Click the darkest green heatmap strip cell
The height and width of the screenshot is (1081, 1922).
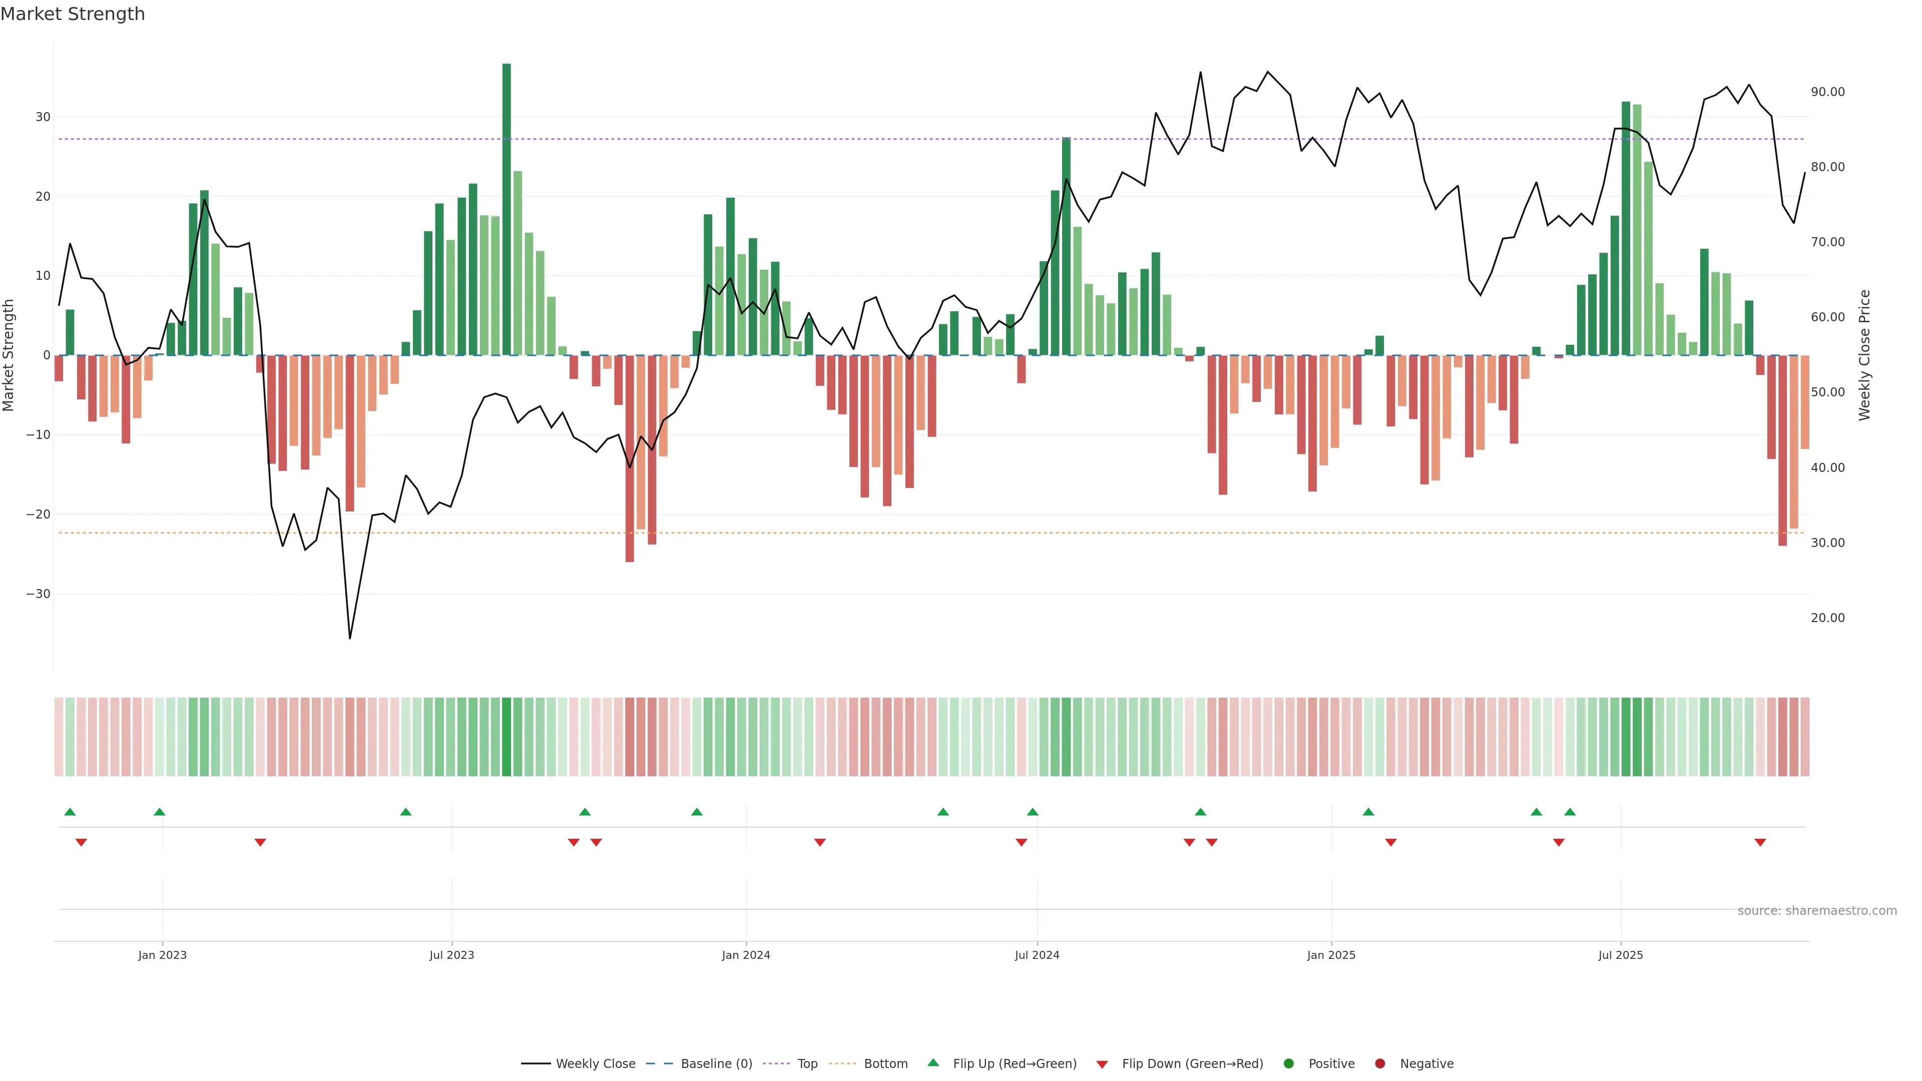click(507, 736)
